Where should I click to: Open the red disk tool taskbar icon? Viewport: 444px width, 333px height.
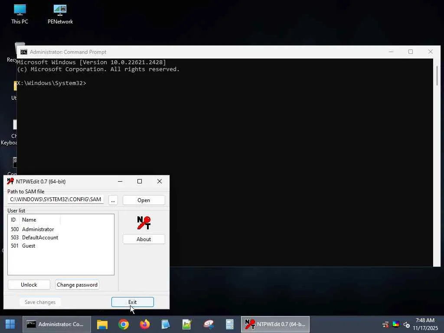point(209,324)
